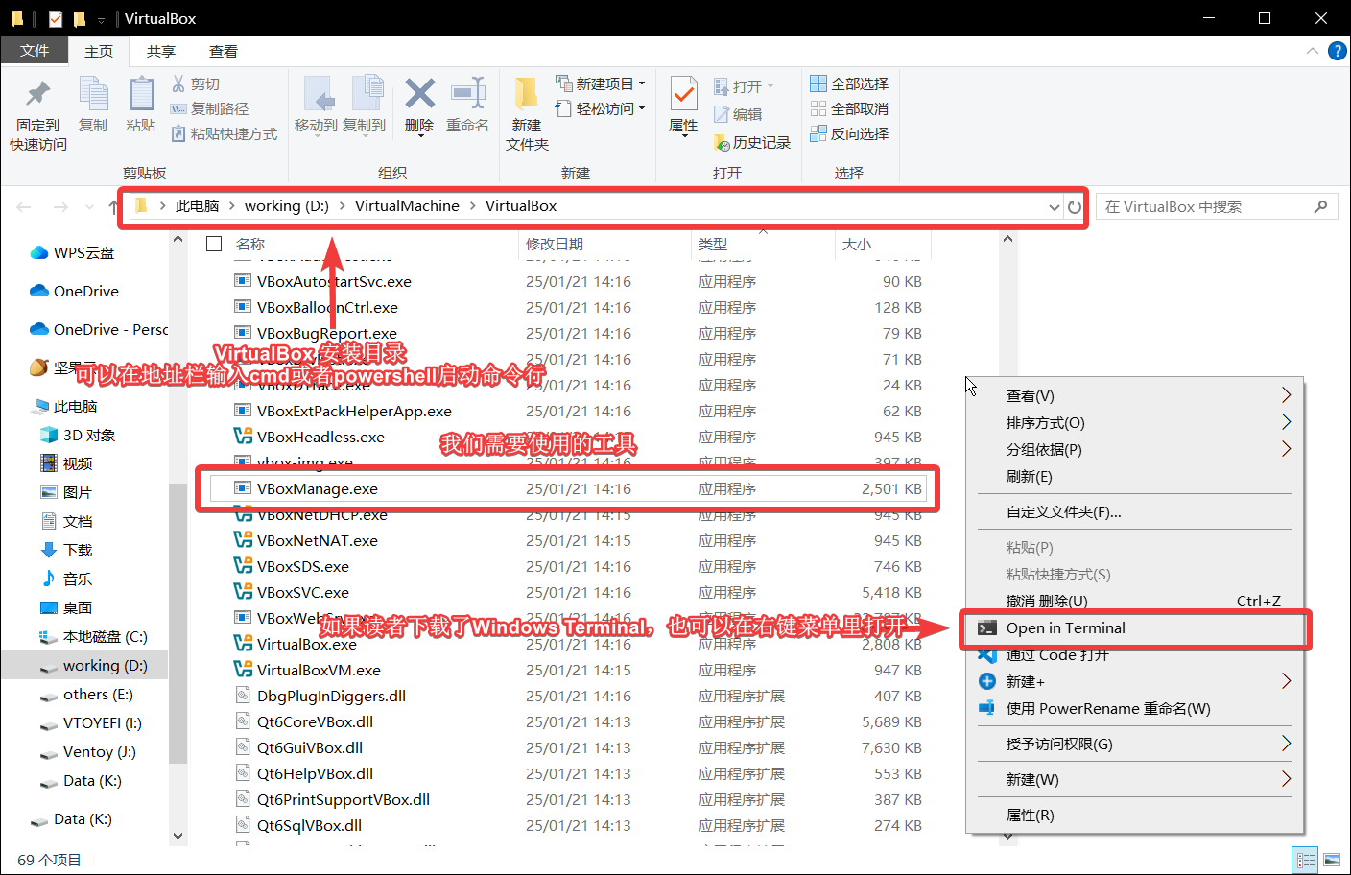Click the address bar refresh icon
Viewport: 1351px width, 875px height.
pyautogui.click(x=1075, y=207)
